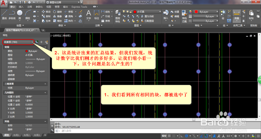
Task: Click the Fillet (圆角) tool
Action: [69, 16]
